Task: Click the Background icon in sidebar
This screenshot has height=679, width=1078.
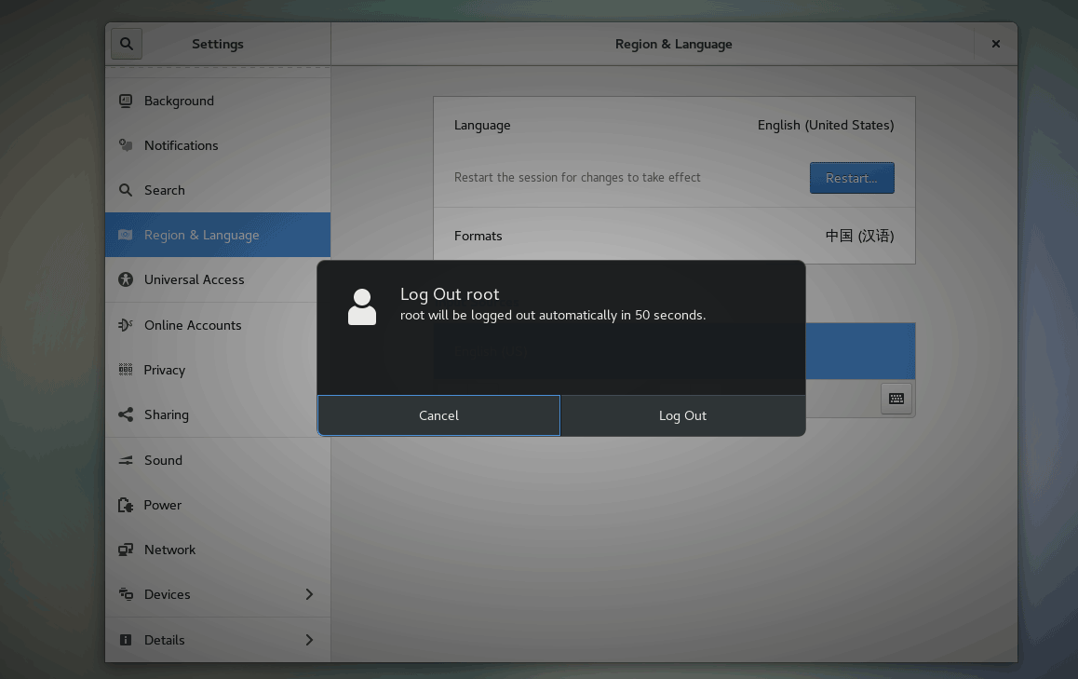Action: click(126, 101)
